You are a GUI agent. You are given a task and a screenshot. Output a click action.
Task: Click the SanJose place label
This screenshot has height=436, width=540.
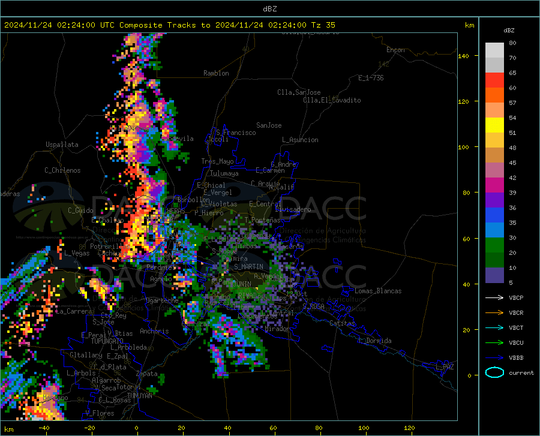pos(269,125)
